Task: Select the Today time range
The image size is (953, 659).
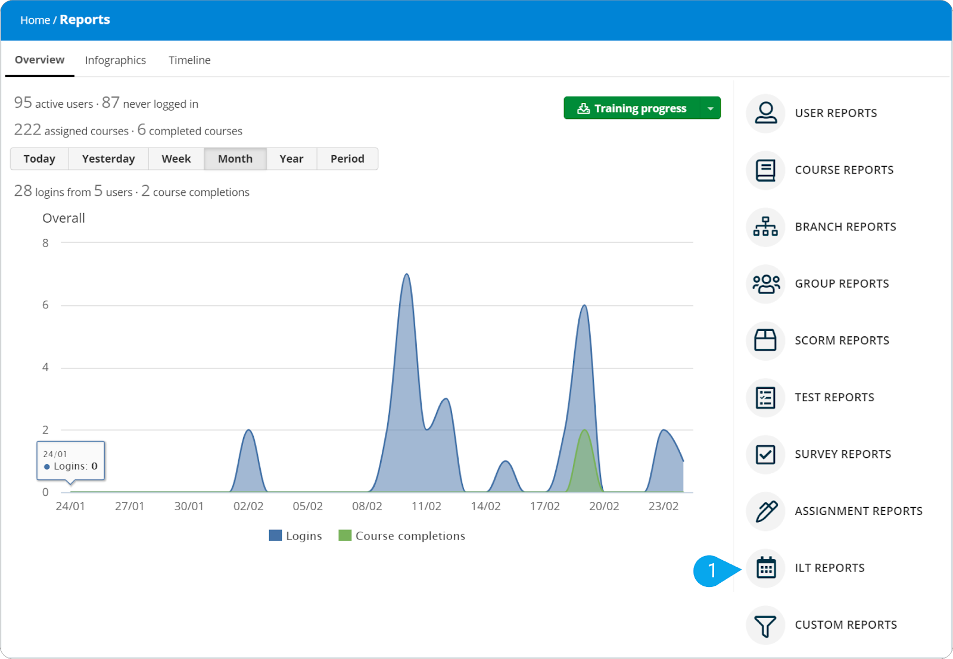Action: click(39, 159)
